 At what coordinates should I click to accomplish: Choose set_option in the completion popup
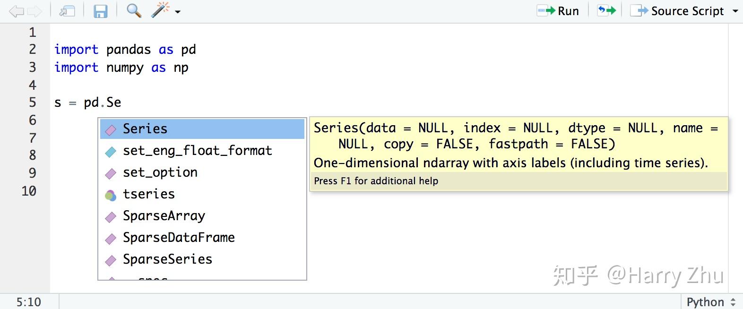tap(160, 172)
